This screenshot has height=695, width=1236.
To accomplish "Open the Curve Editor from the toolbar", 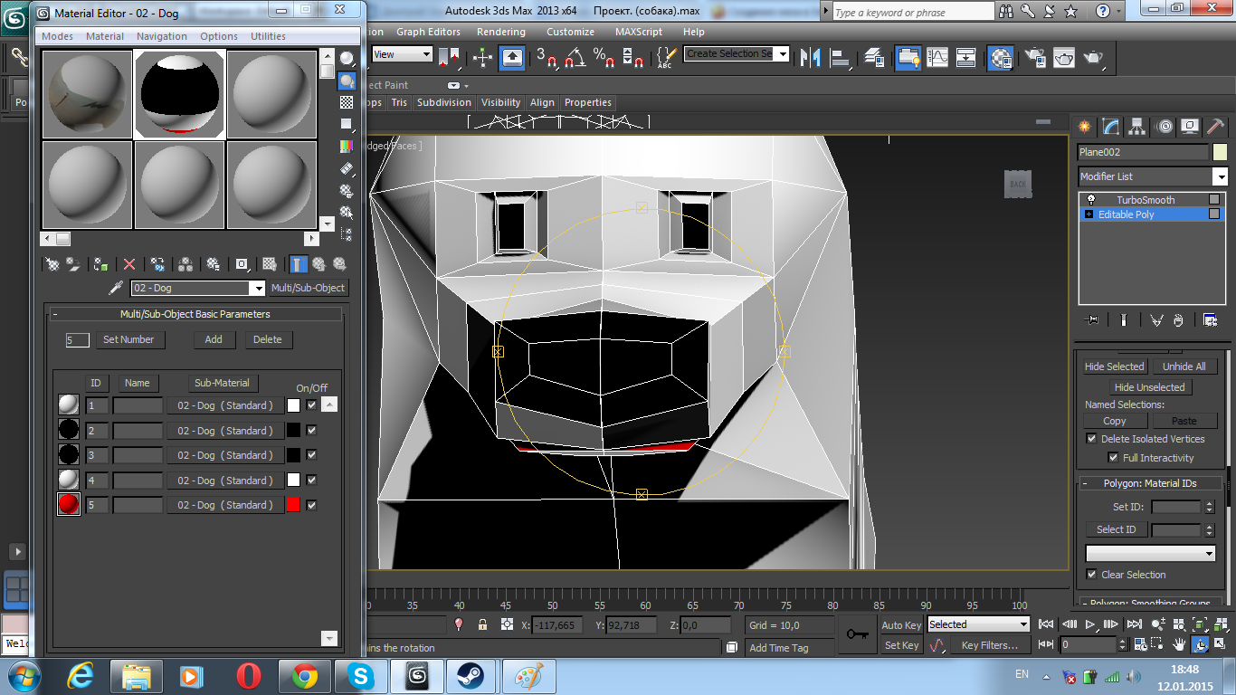I will pos(937,58).
